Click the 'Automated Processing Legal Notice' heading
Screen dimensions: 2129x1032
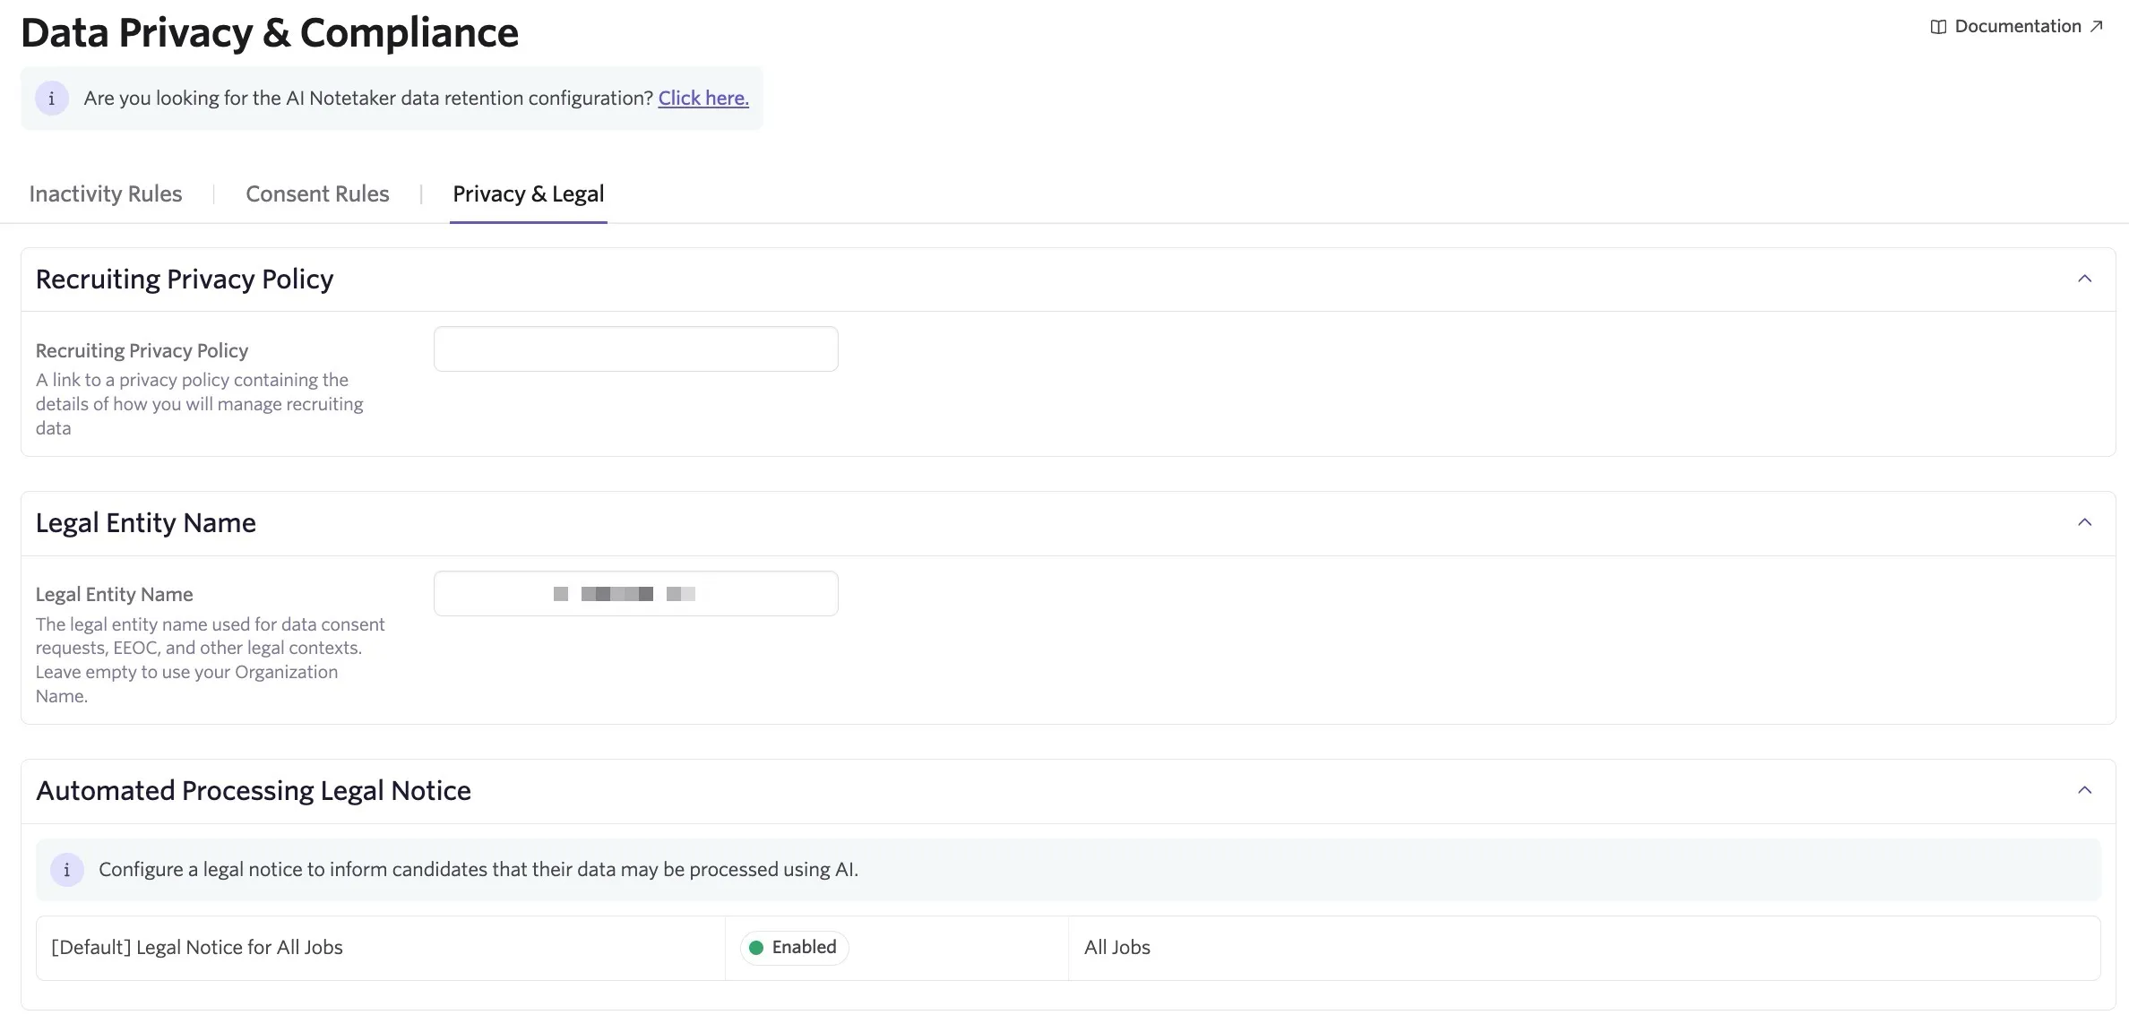pyautogui.click(x=254, y=791)
